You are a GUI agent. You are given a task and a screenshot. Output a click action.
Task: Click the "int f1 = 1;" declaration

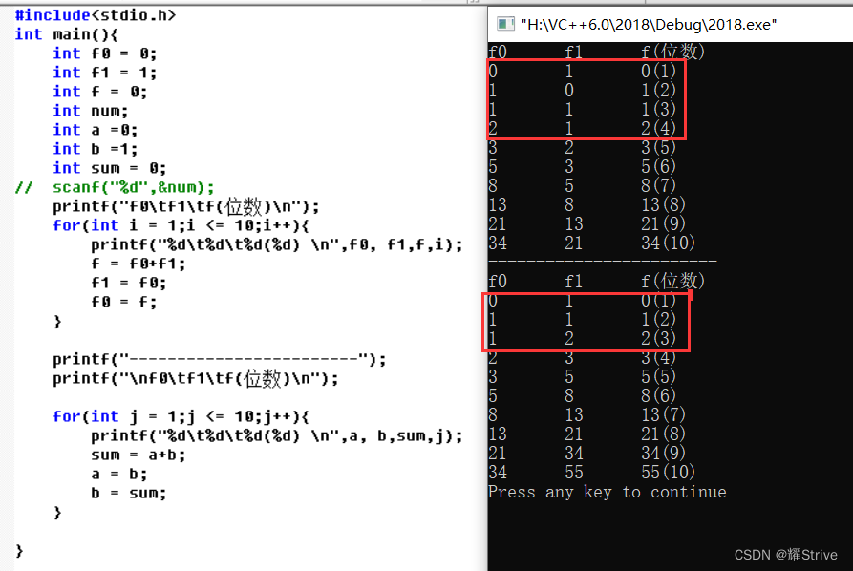click(x=104, y=73)
